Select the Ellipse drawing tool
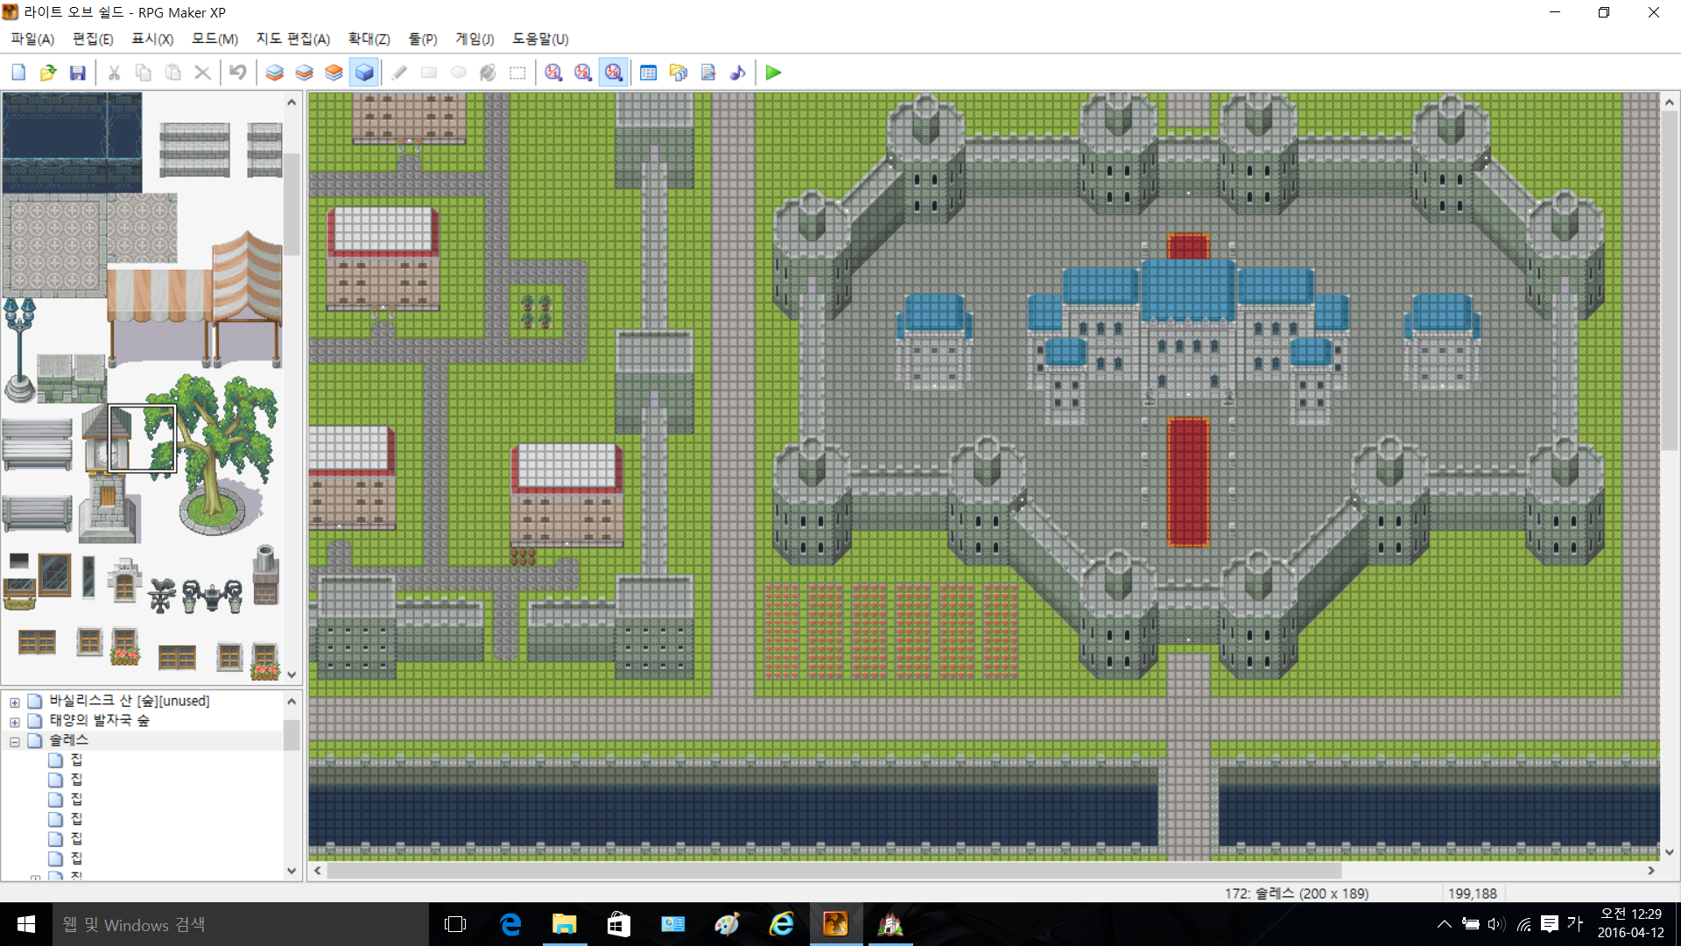Screen dimensions: 1681x946 tap(458, 73)
